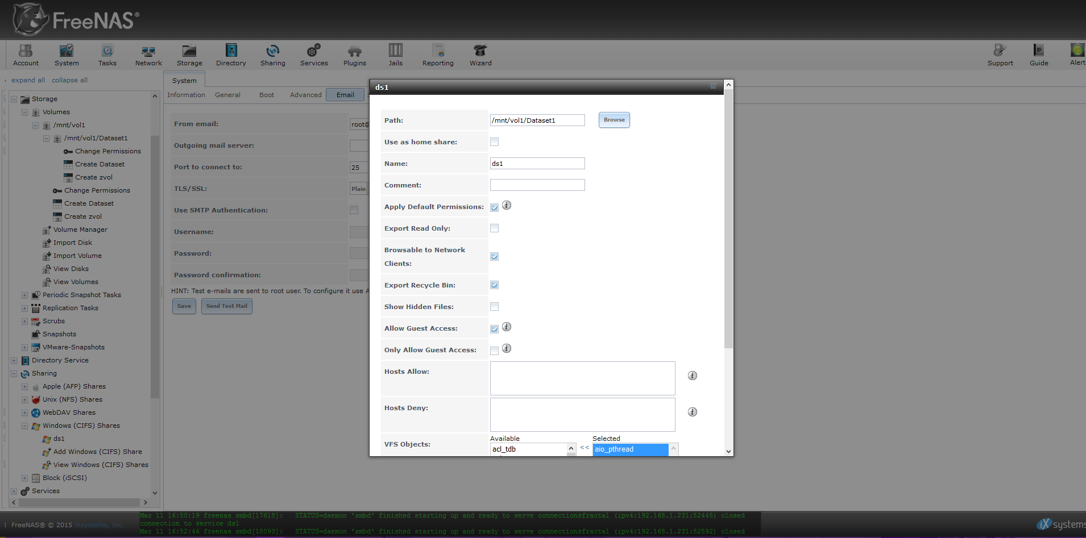Click into the Comment text field
Viewport: 1086px width, 538px height.
coord(537,185)
